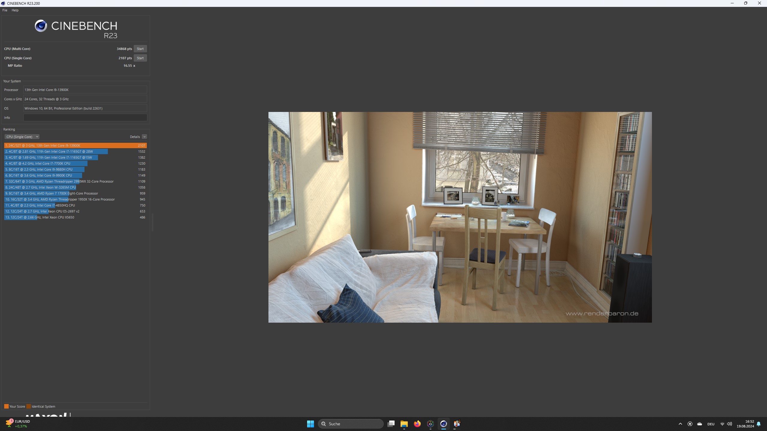Show hidden system tray icons chevron
The width and height of the screenshot is (767, 431).
click(x=680, y=424)
